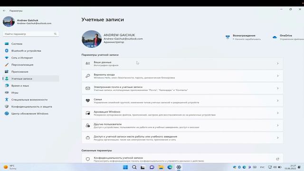Viewport: 304px width, 171px height.
Task: Go to Персонализация settings
Action: coord(31,65)
